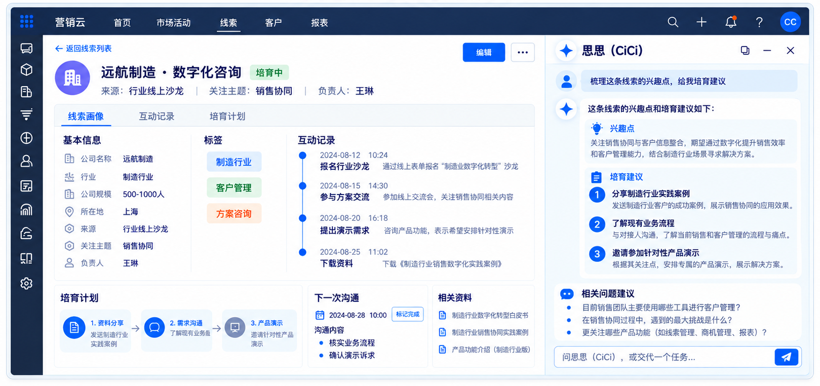This screenshot has width=820, height=386.
Task: Click the circled plus sidebar icon
Action: tap(26, 138)
